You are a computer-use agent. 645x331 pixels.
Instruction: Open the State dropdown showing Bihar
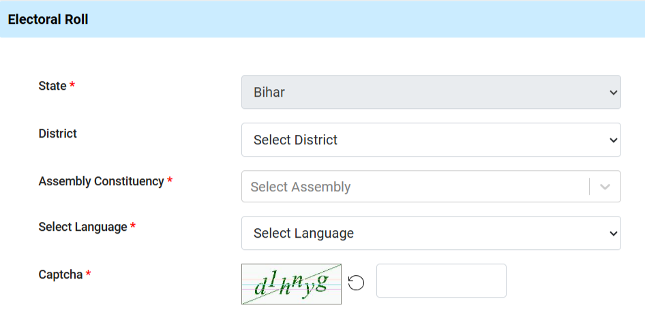point(431,92)
